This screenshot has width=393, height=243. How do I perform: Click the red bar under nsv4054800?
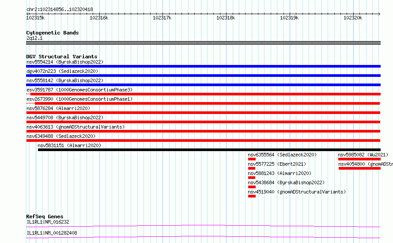(360, 168)
